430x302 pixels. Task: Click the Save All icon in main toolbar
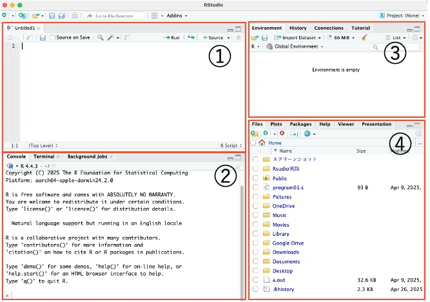(62, 16)
